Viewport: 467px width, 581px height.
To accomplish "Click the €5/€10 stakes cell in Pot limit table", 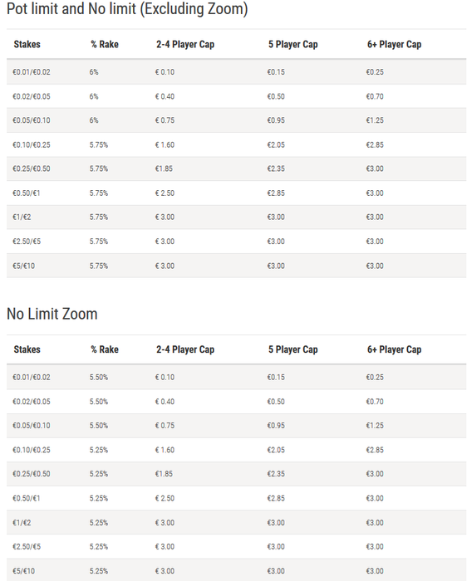I will (x=24, y=266).
